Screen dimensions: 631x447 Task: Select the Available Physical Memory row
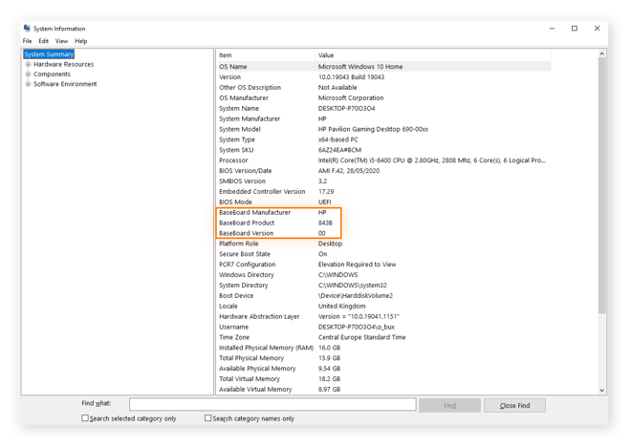(x=384, y=369)
